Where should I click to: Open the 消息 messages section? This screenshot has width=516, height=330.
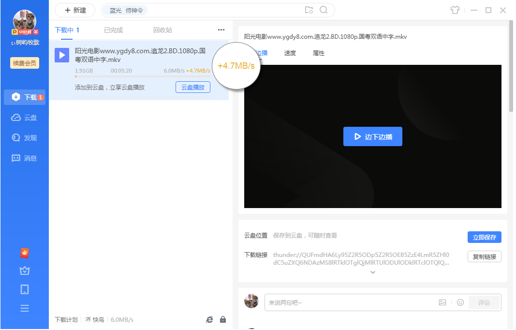(25, 158)
